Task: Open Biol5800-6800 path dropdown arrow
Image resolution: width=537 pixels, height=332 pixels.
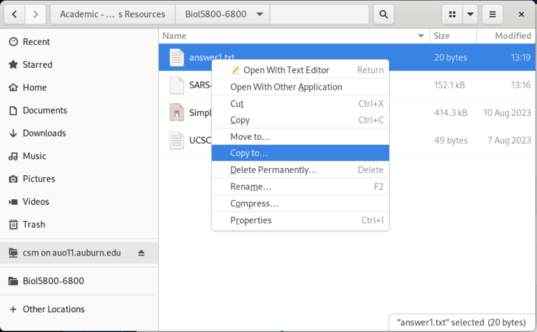Action: point(260,14)
